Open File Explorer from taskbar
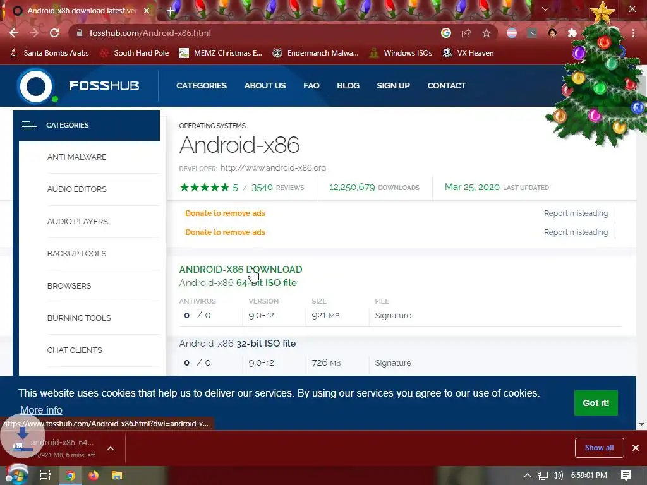647x485 pixels. pos(117,476)
